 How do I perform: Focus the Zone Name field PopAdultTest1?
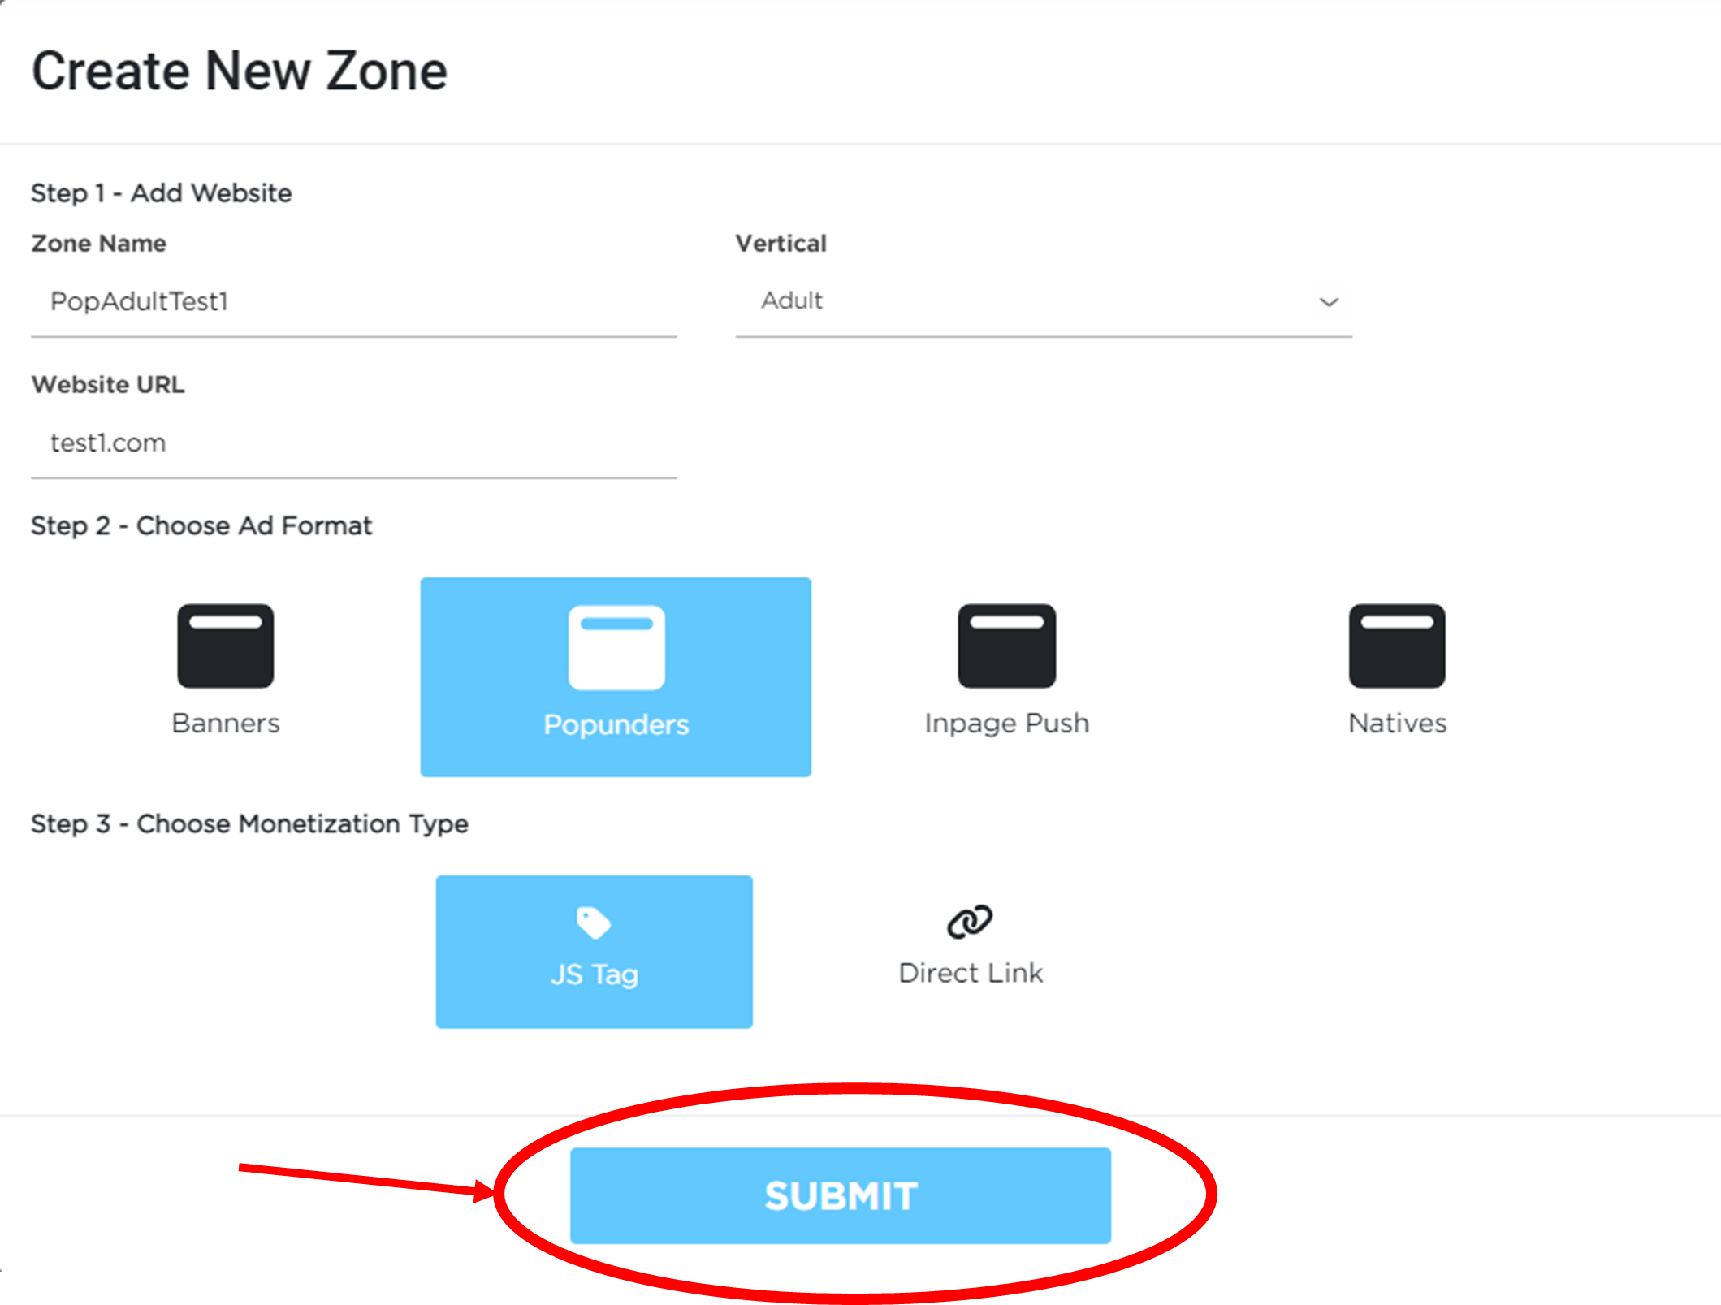(x=353, y=302)
